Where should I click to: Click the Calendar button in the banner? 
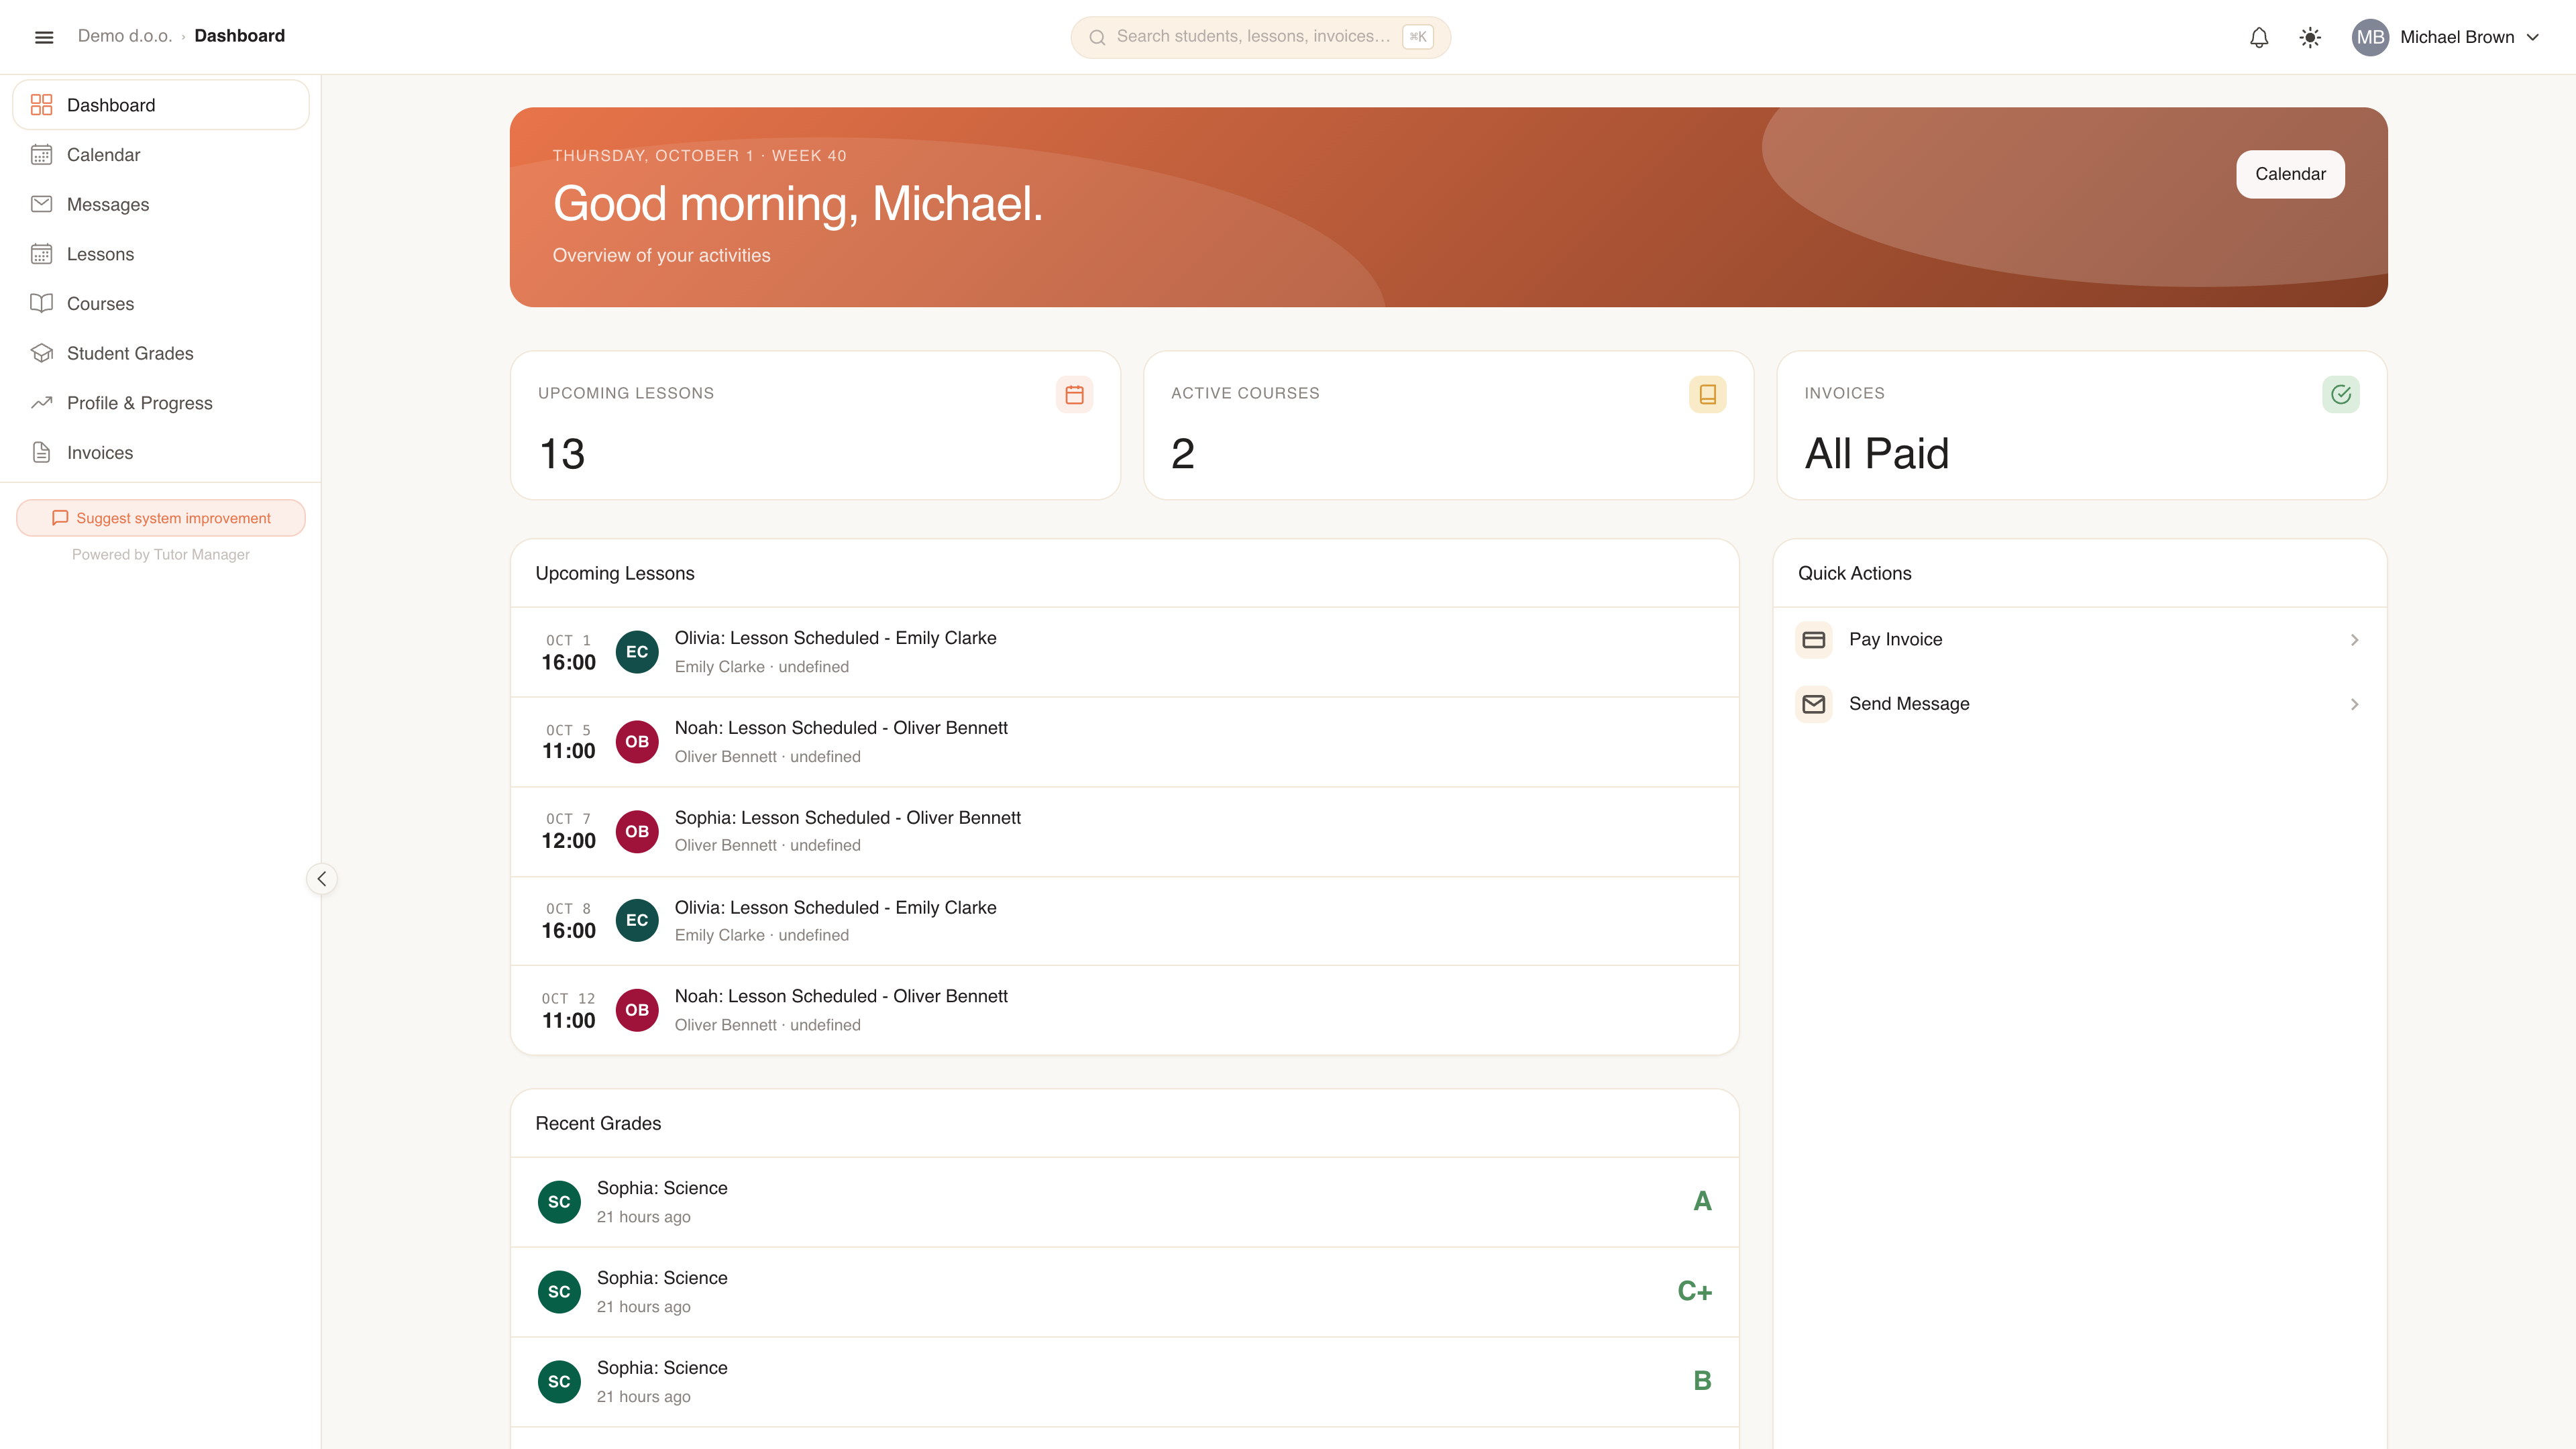[2290, 174]
